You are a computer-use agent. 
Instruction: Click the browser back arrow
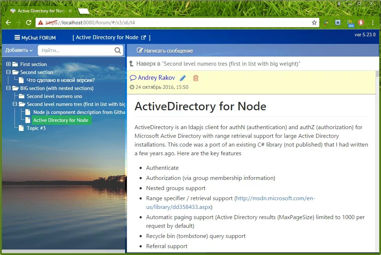(8, 22)
